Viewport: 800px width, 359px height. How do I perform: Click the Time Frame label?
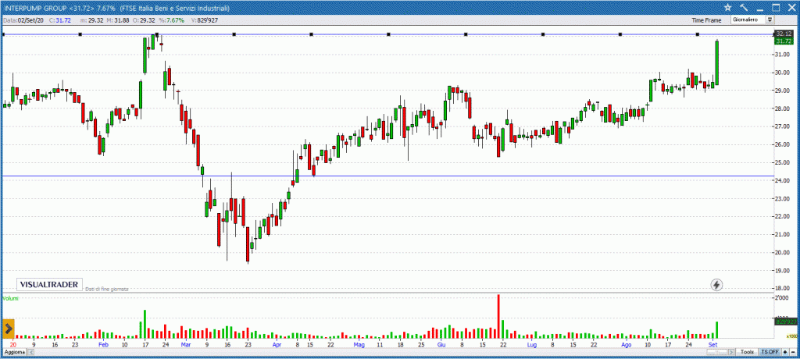coord(706,20)
